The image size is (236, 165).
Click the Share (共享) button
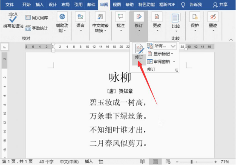point(220,5)
